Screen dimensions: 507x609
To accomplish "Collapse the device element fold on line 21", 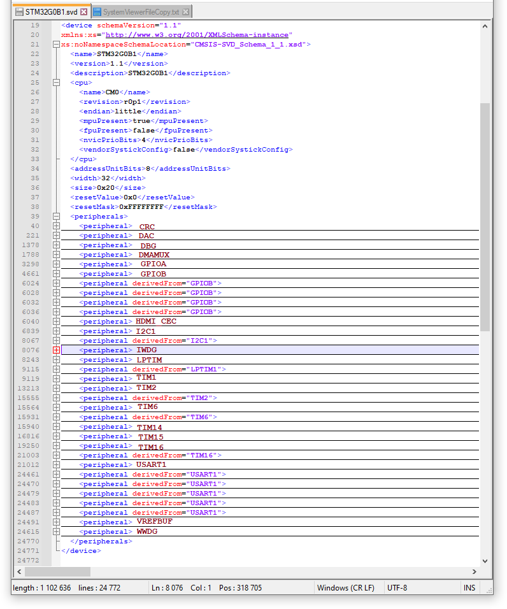I will click(x=56, y=45).
